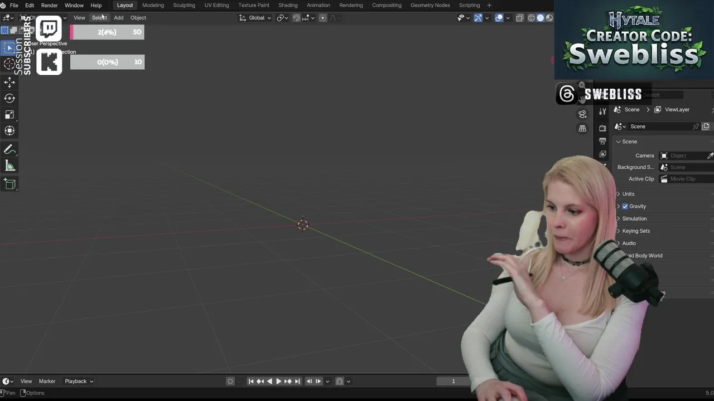Toggle snapping magnet in viewport header
Screen dimensions: 714x401
coord(296,18)
